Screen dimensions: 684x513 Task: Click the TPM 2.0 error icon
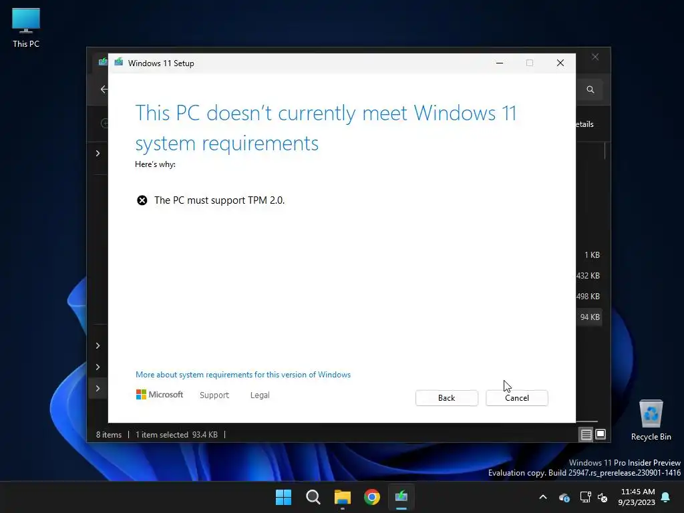(142, 200)
